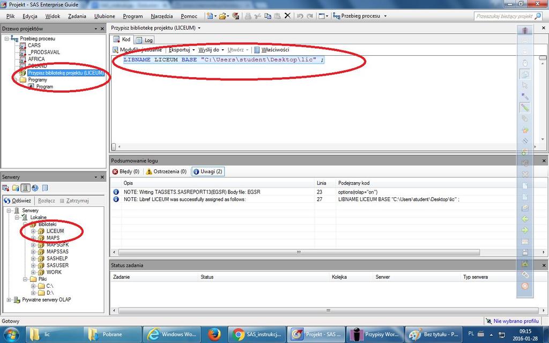The height and width of the screenshot is (343, 549).
Task: Click the save project toolbar icon
Action: [x=236, y=16]
